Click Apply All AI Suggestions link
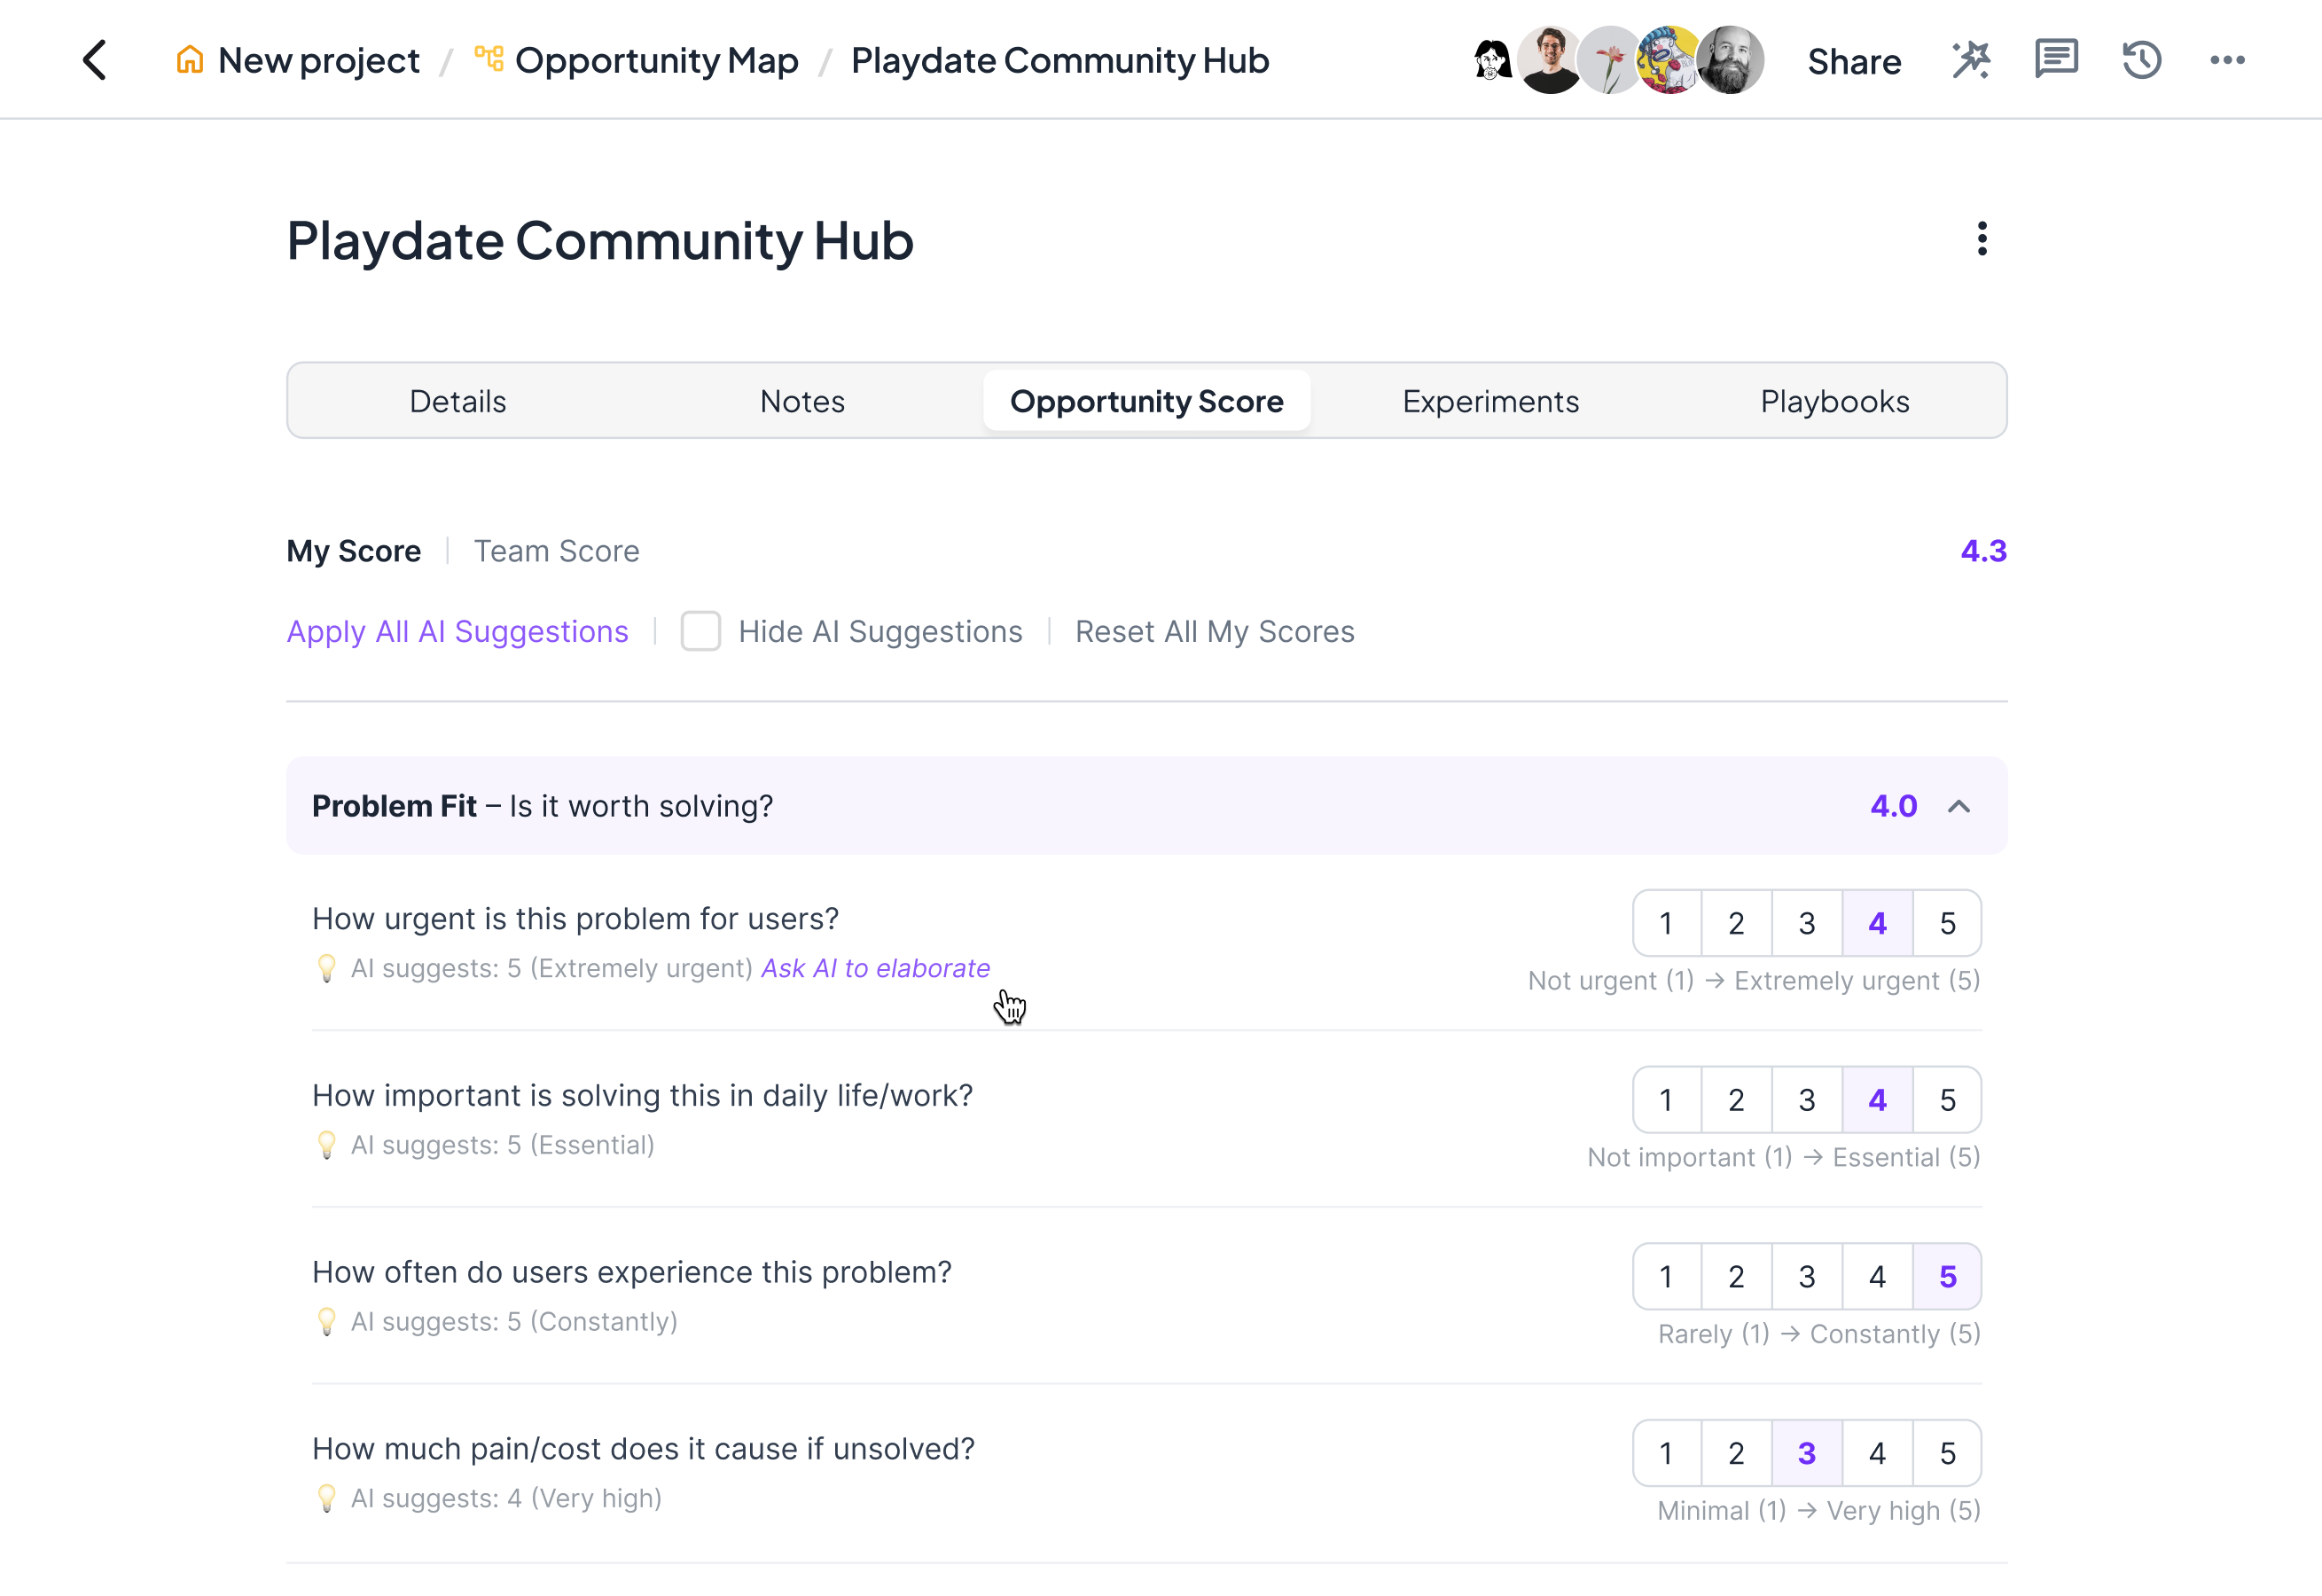Screen dimensions: 2322x1596 (457, 631)
